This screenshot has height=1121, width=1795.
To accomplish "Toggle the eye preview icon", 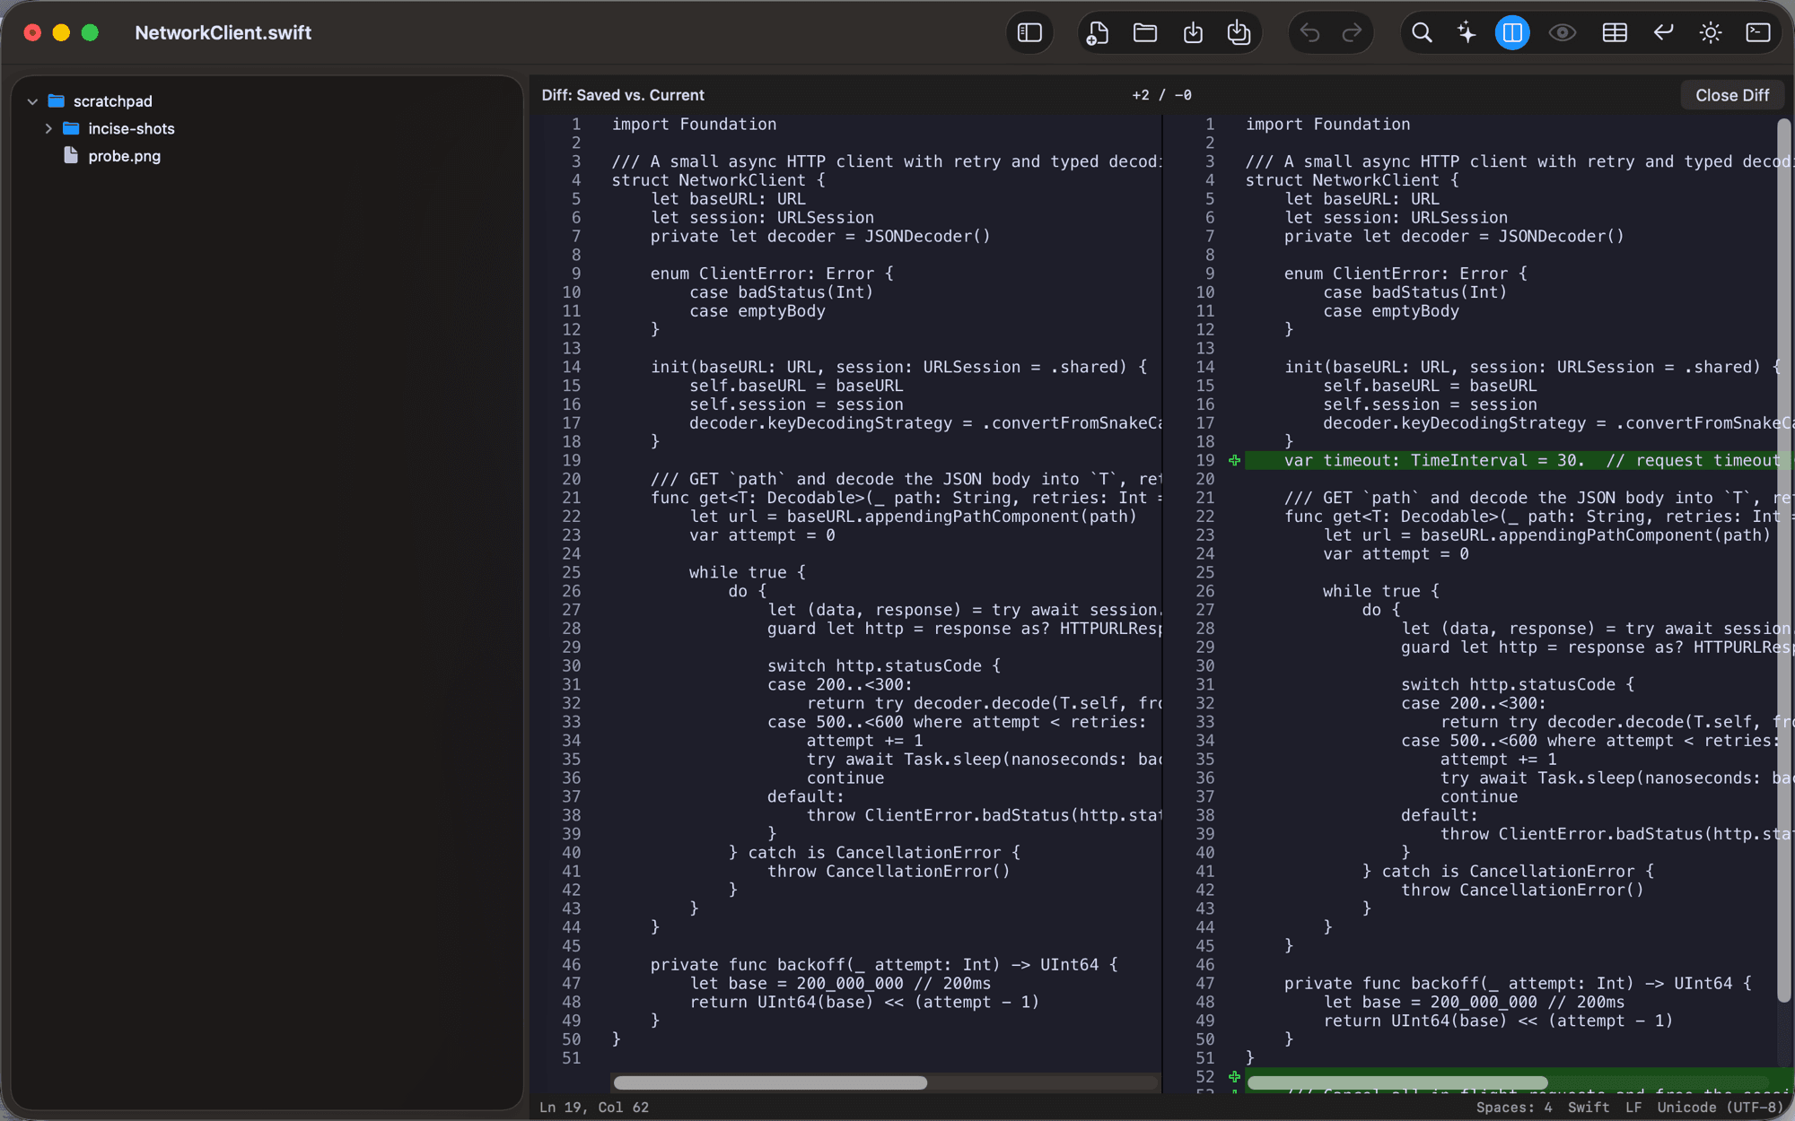I will tap(1563, 33).
